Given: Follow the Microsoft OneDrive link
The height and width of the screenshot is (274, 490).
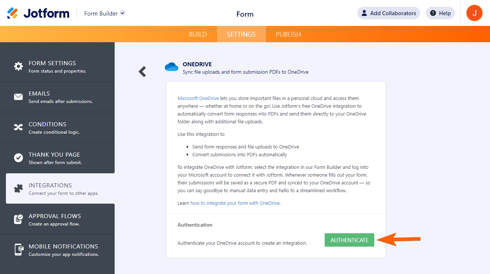Looking at the screenshot, I should [198, 98].
